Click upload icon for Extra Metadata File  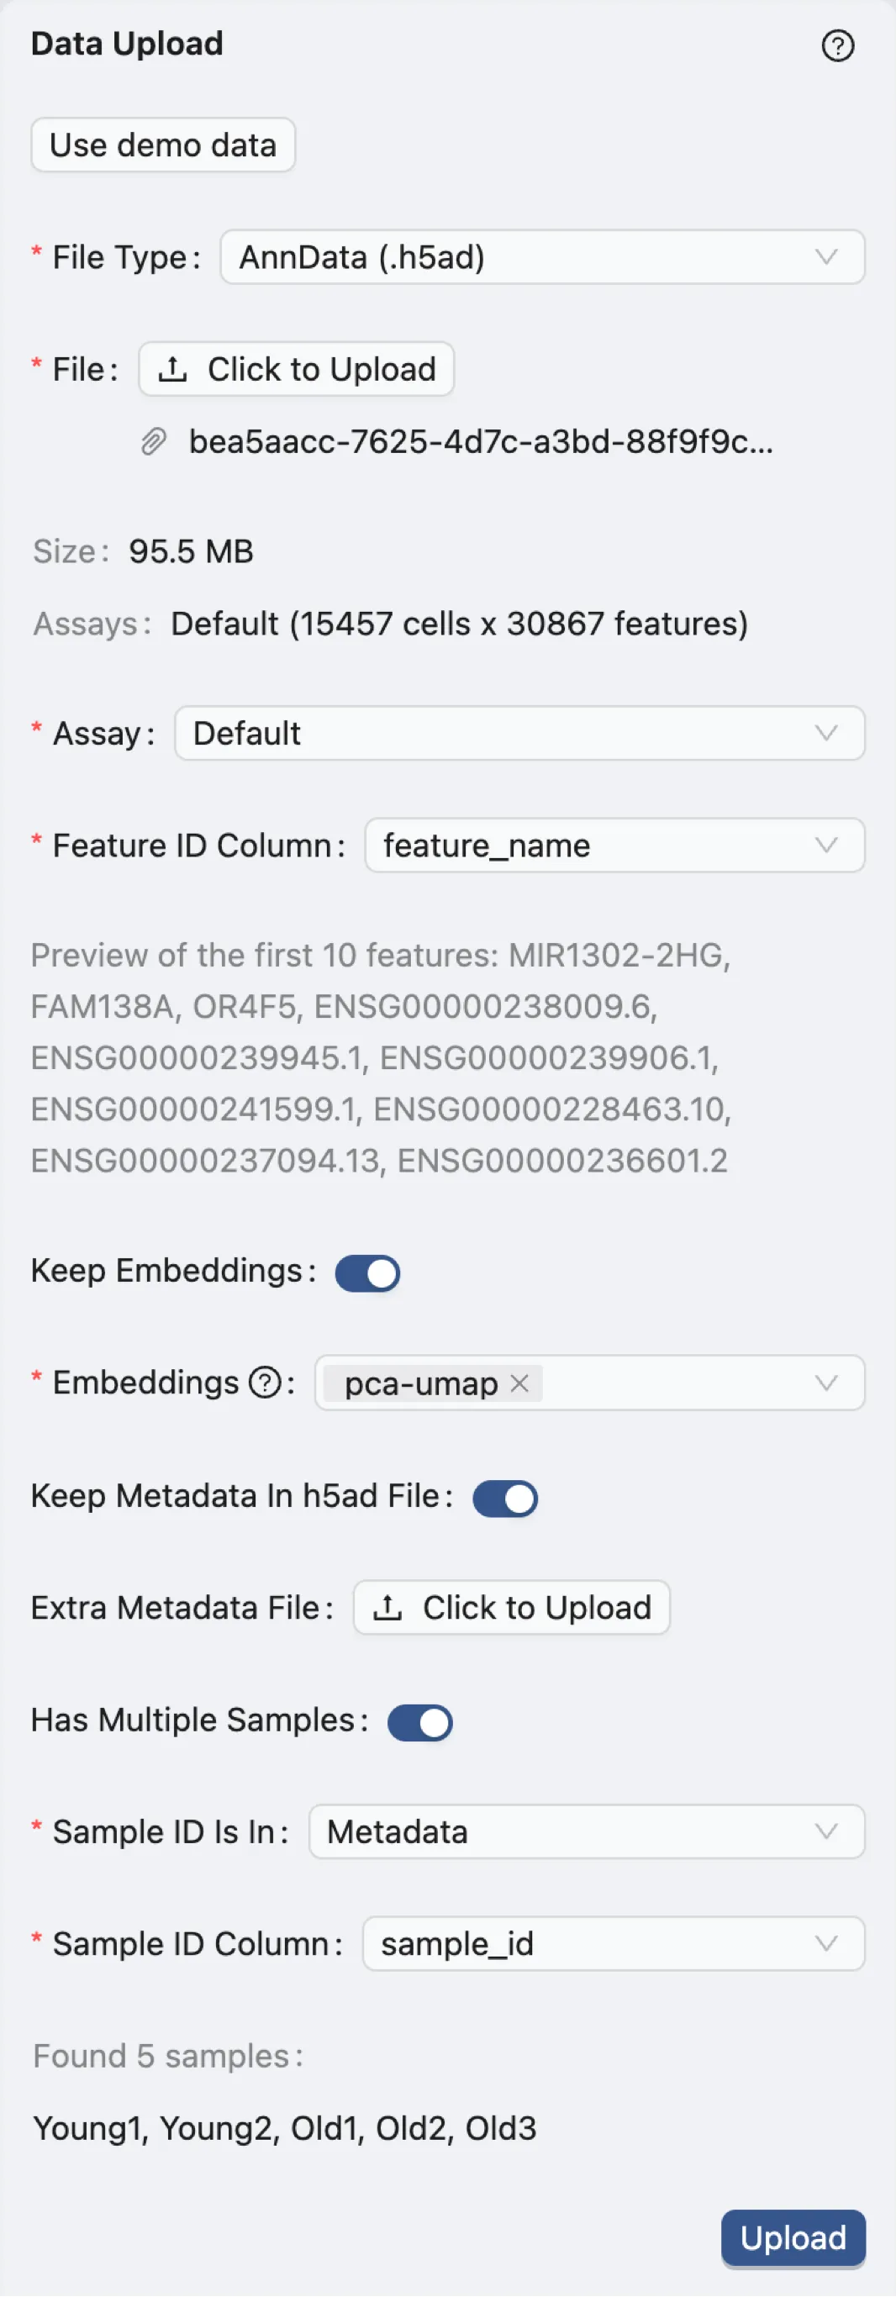coord(387,1608)
